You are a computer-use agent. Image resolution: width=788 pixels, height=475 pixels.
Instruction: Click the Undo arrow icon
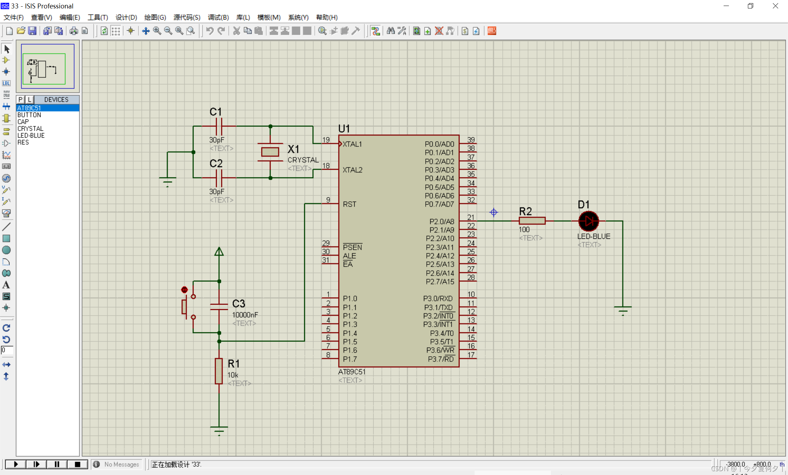tap(210, 31)
